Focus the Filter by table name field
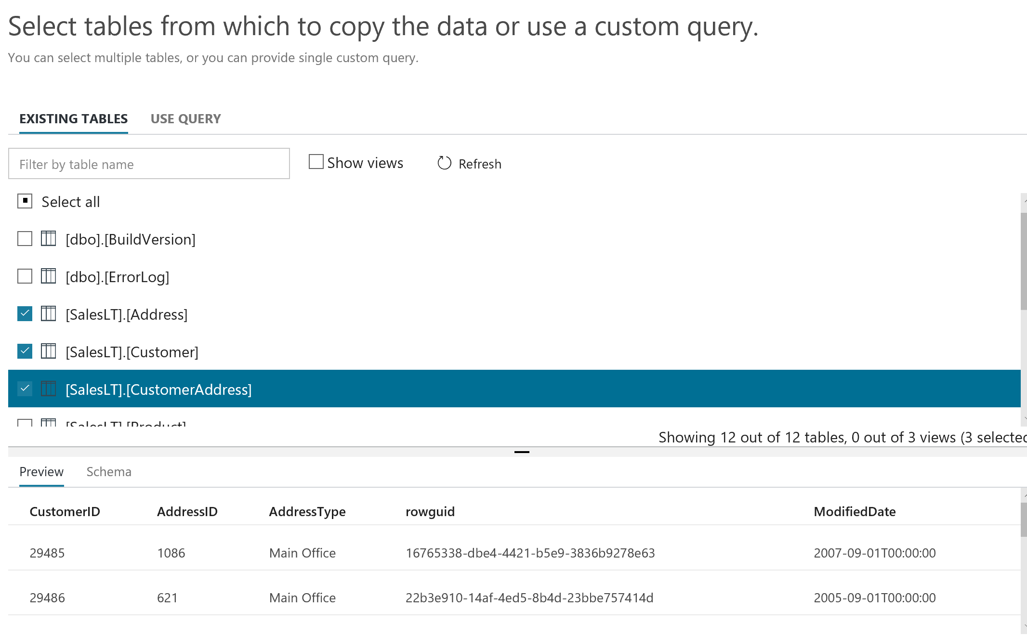The image size is (1027, 636). click(x=149, y=164)
